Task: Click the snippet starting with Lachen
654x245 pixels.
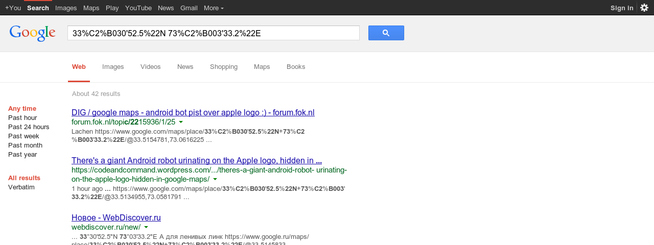Action: tap(188, 136)
